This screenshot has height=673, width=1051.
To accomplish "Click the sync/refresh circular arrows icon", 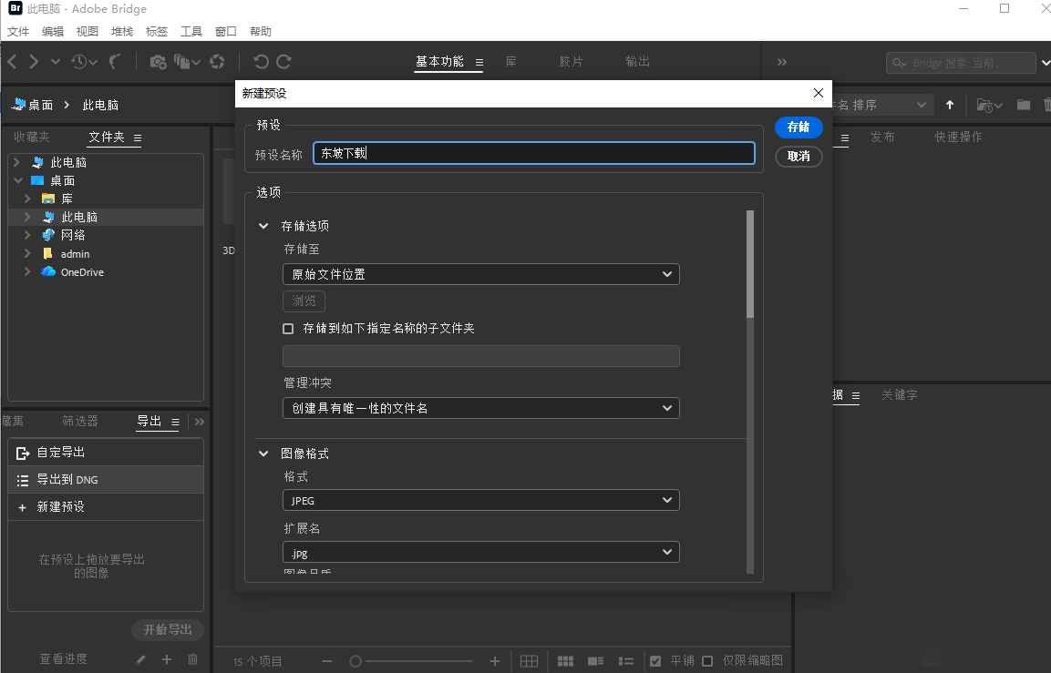I will (x=217, y=62).
